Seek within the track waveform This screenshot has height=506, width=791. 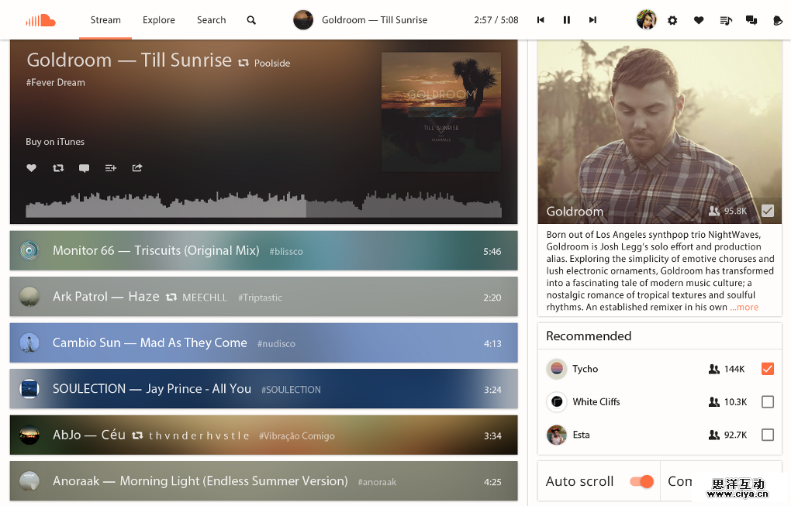(x=264, y=206)
